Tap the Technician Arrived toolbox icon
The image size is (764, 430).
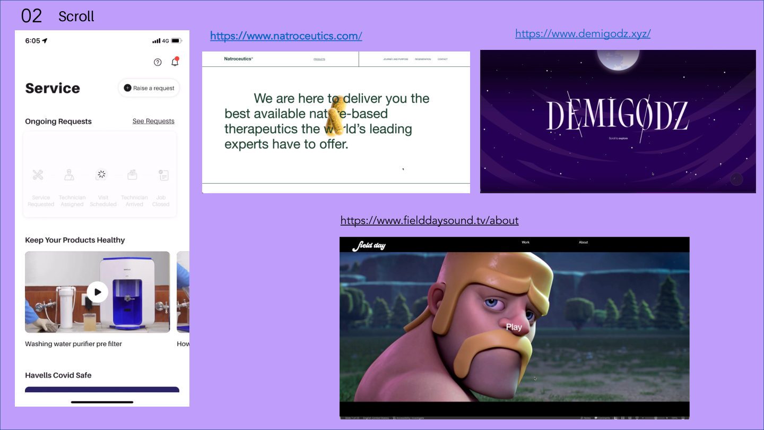133,175
